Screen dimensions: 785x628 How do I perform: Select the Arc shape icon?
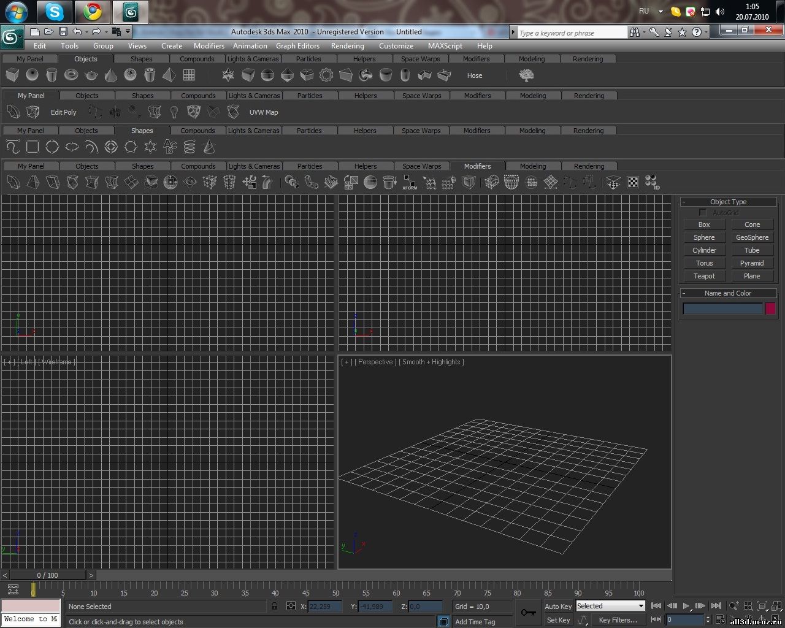tap(91, 147)
